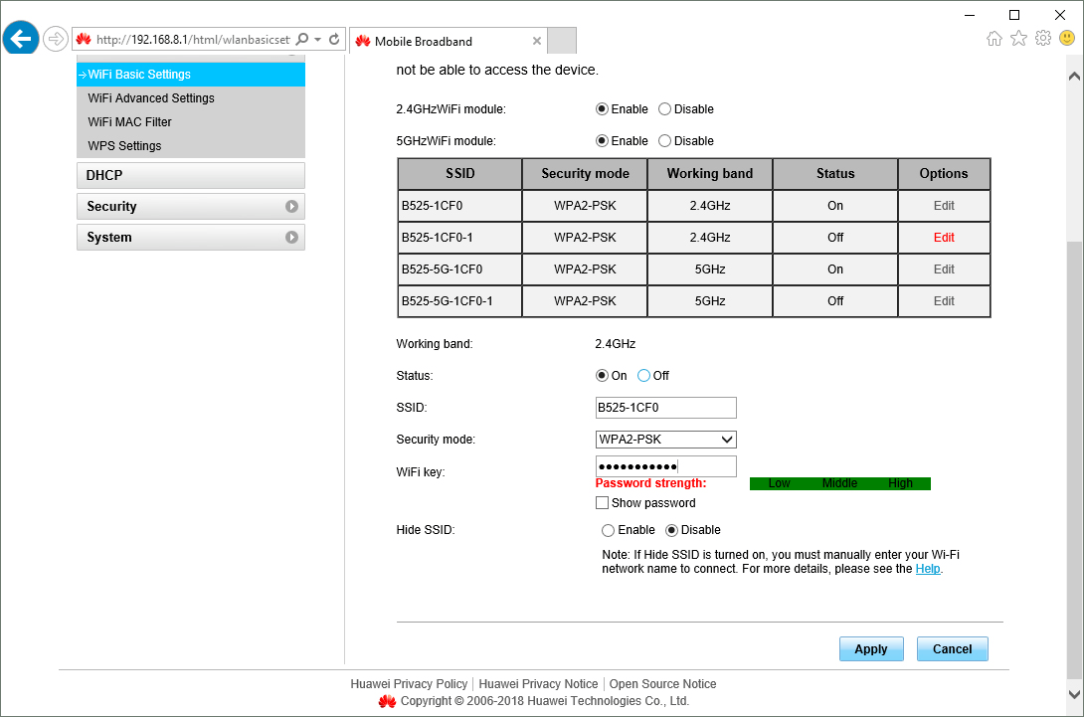Image resolution: width=1084 pixels, height=717 pixels.
Task: Maximize the browser window
Action: point(1014,15)
